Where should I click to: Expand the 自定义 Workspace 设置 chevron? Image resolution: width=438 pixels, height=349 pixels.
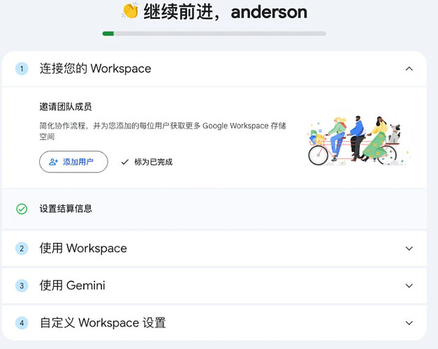pyautogui.click(x=409, y=323)
